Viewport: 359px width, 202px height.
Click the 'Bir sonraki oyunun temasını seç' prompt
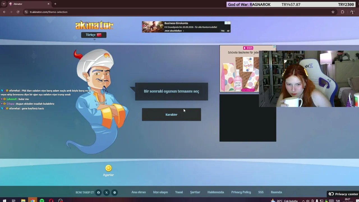(x=171, y=91)
